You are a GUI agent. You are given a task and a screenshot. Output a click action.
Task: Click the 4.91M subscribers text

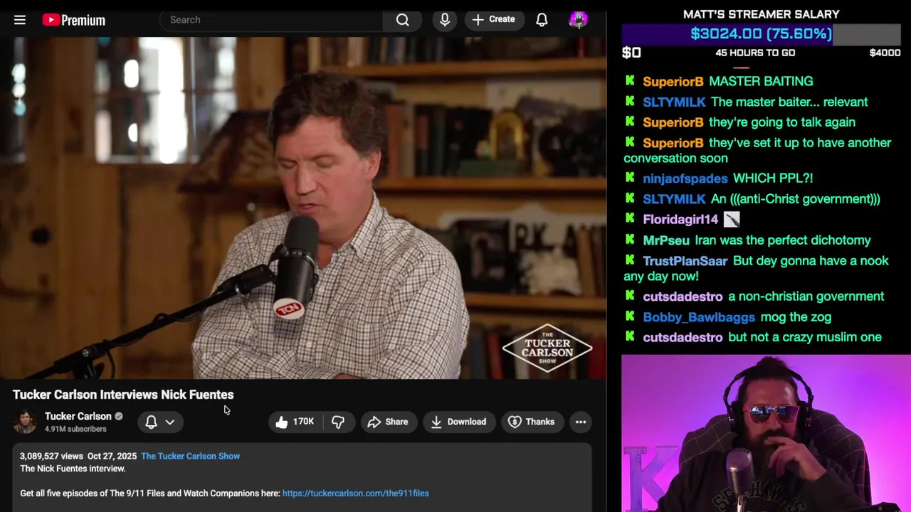click(75, 429)
